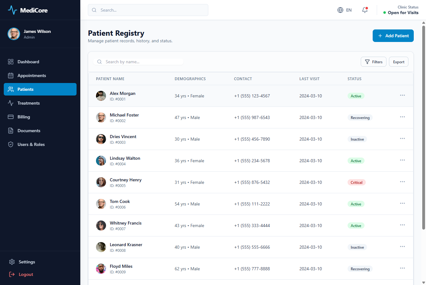Click the globe language icon

point(340,10)
